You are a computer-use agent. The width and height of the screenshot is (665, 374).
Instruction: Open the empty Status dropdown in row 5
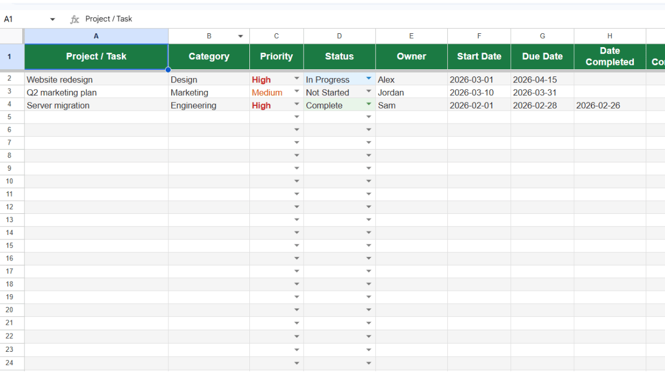[369, 116]
